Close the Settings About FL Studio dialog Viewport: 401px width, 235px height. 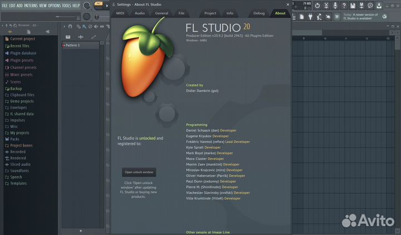[288, 4]
